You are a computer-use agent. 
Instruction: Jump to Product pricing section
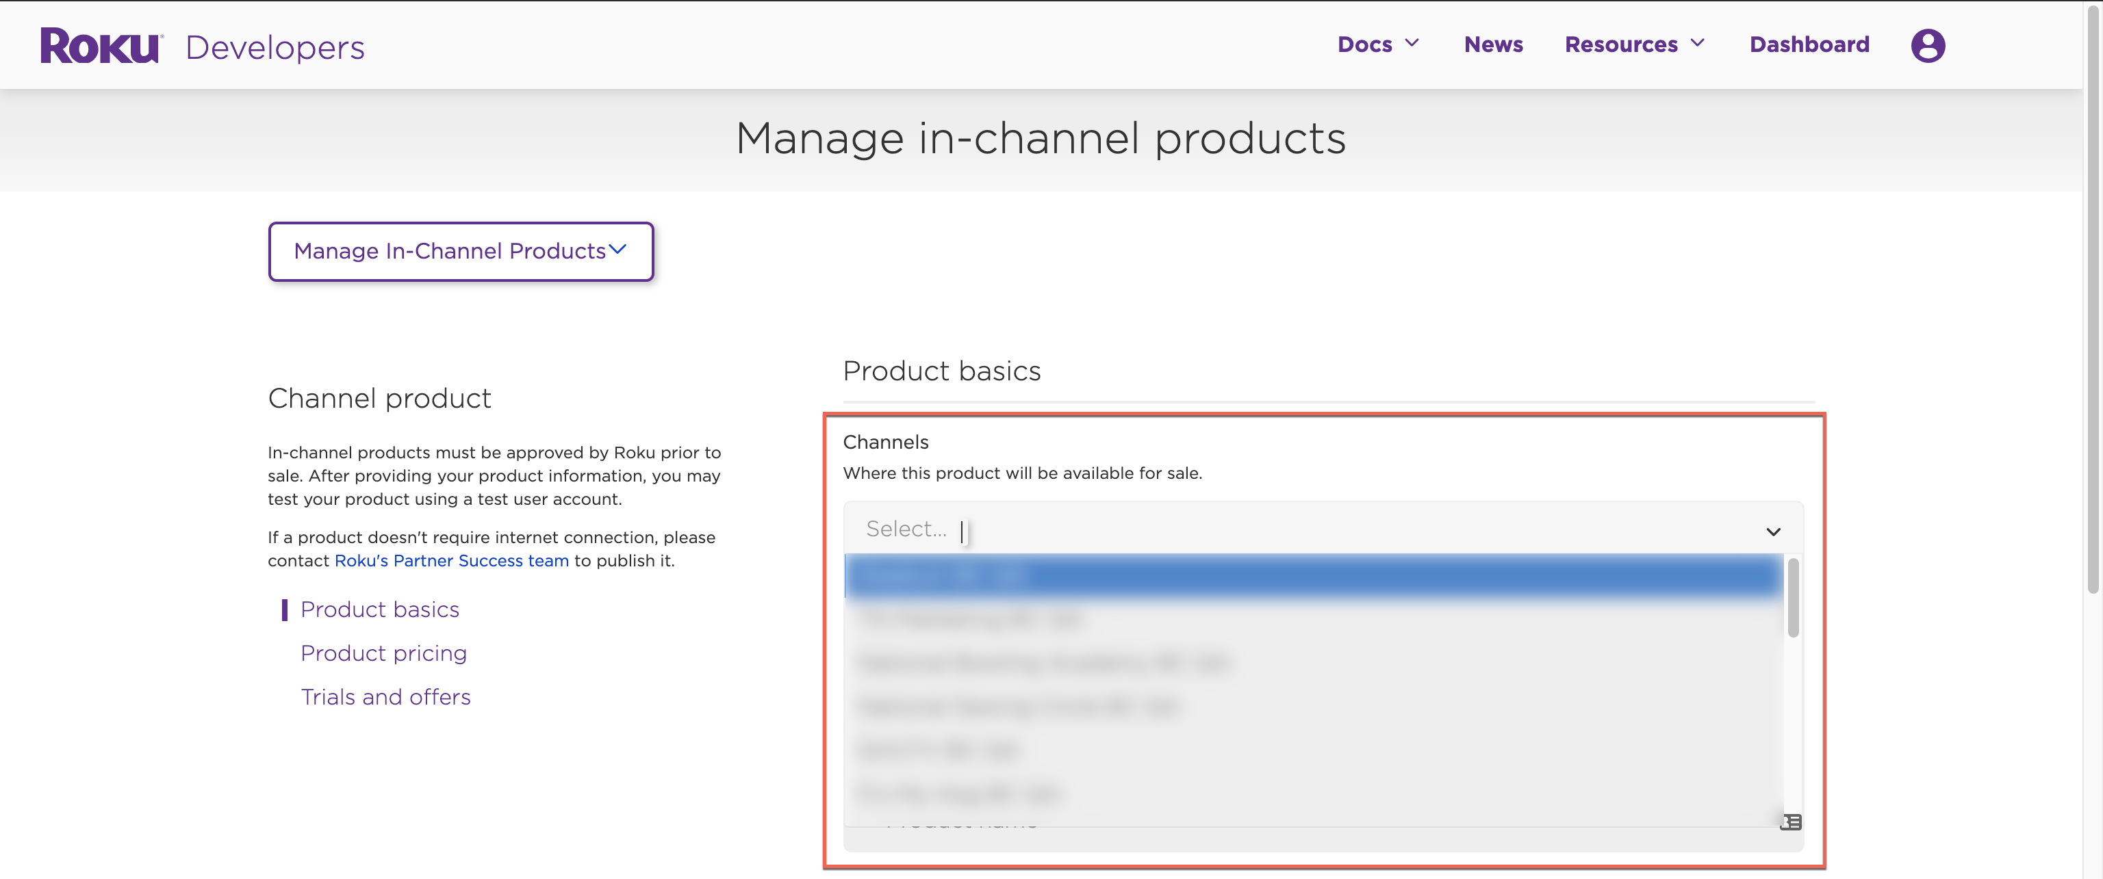click(x=383, y=653)
